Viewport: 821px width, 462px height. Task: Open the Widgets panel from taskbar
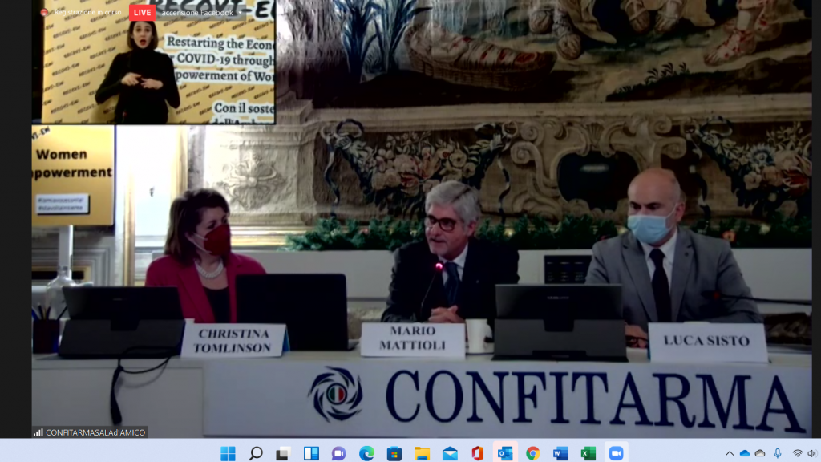tap(311, 453)
